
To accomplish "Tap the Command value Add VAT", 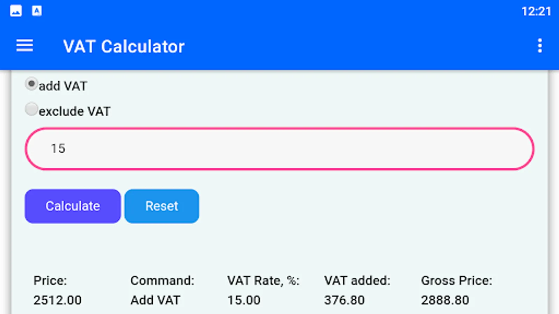I will (x=155, y=300).
